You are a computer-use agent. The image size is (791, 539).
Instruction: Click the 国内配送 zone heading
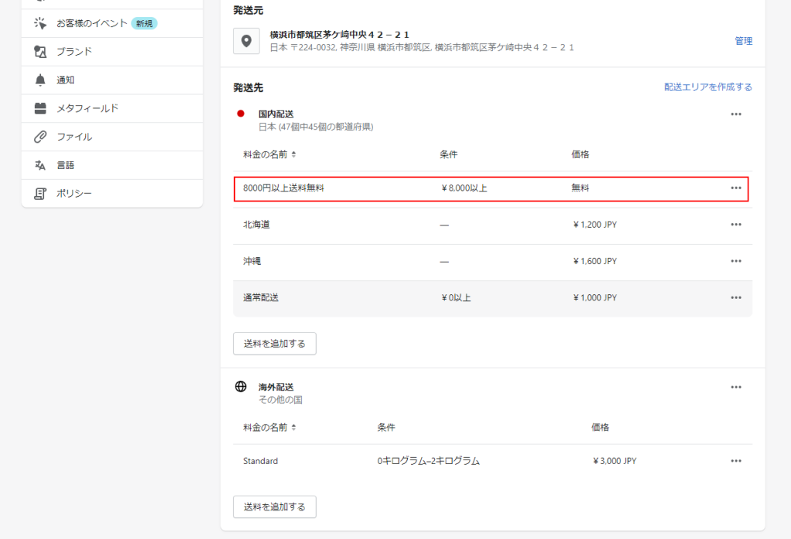point(276,114)
